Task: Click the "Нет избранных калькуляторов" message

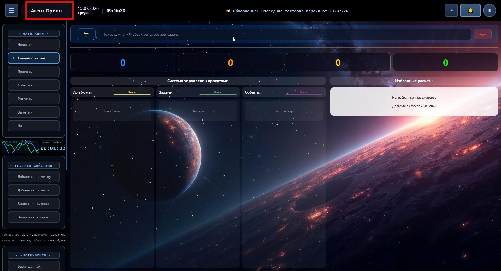Action: coord(414,98)
